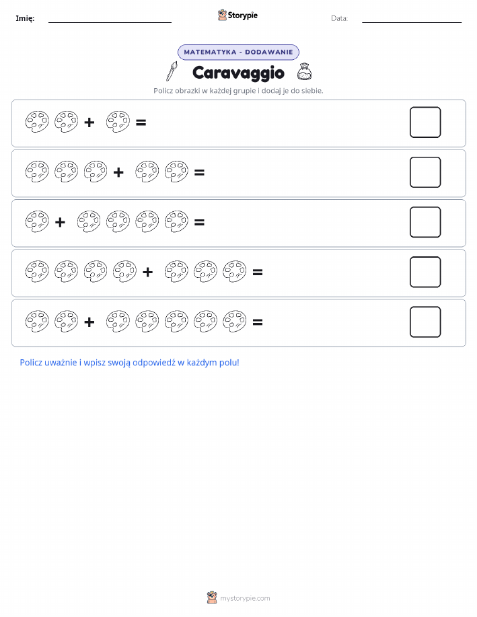Click the paint jar icon beside title
Screen dimensions: 477x617
(x=304, y=71)
